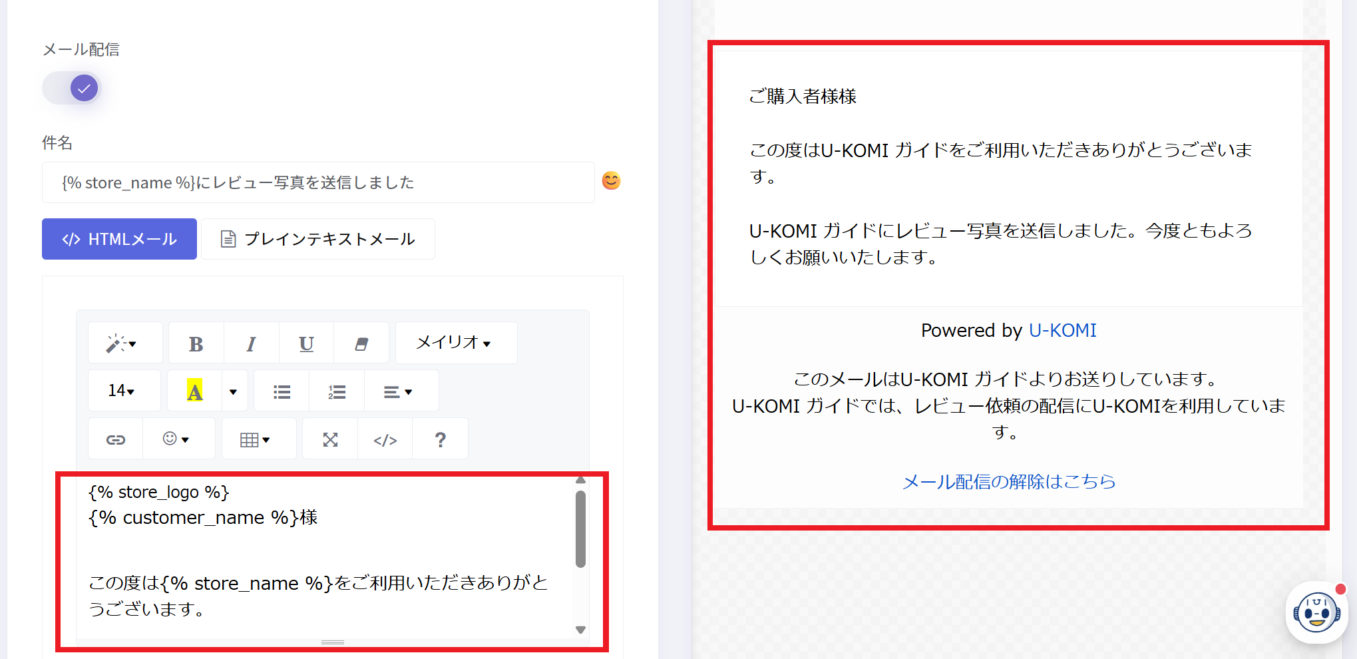Image resolution: width=1357 pixels, height=659 pixels.
Task: Open editor help question mark
Action: 440,439
